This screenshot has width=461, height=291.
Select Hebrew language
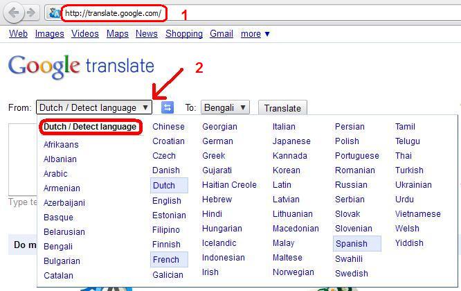coord(217,200)
